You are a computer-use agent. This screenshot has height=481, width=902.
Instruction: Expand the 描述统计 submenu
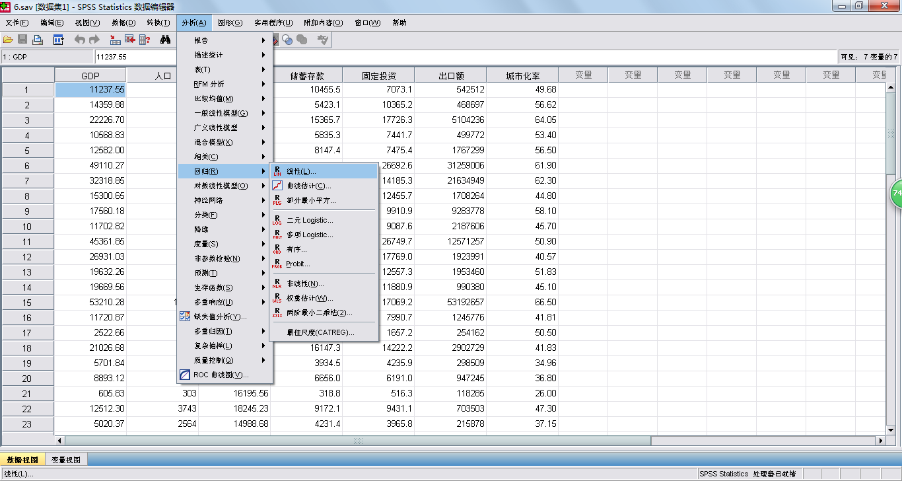coord(225,55)
